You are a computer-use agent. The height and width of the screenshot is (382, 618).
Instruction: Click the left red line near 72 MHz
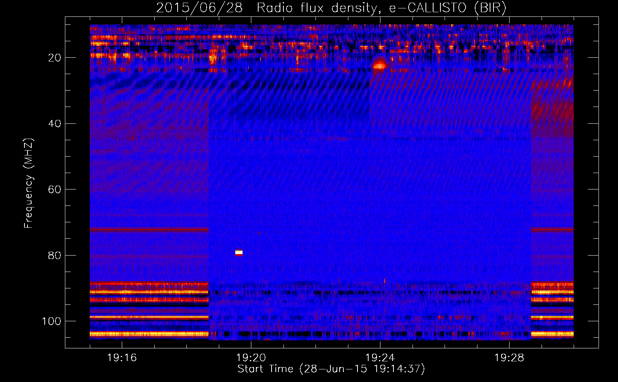coord(149,230)
